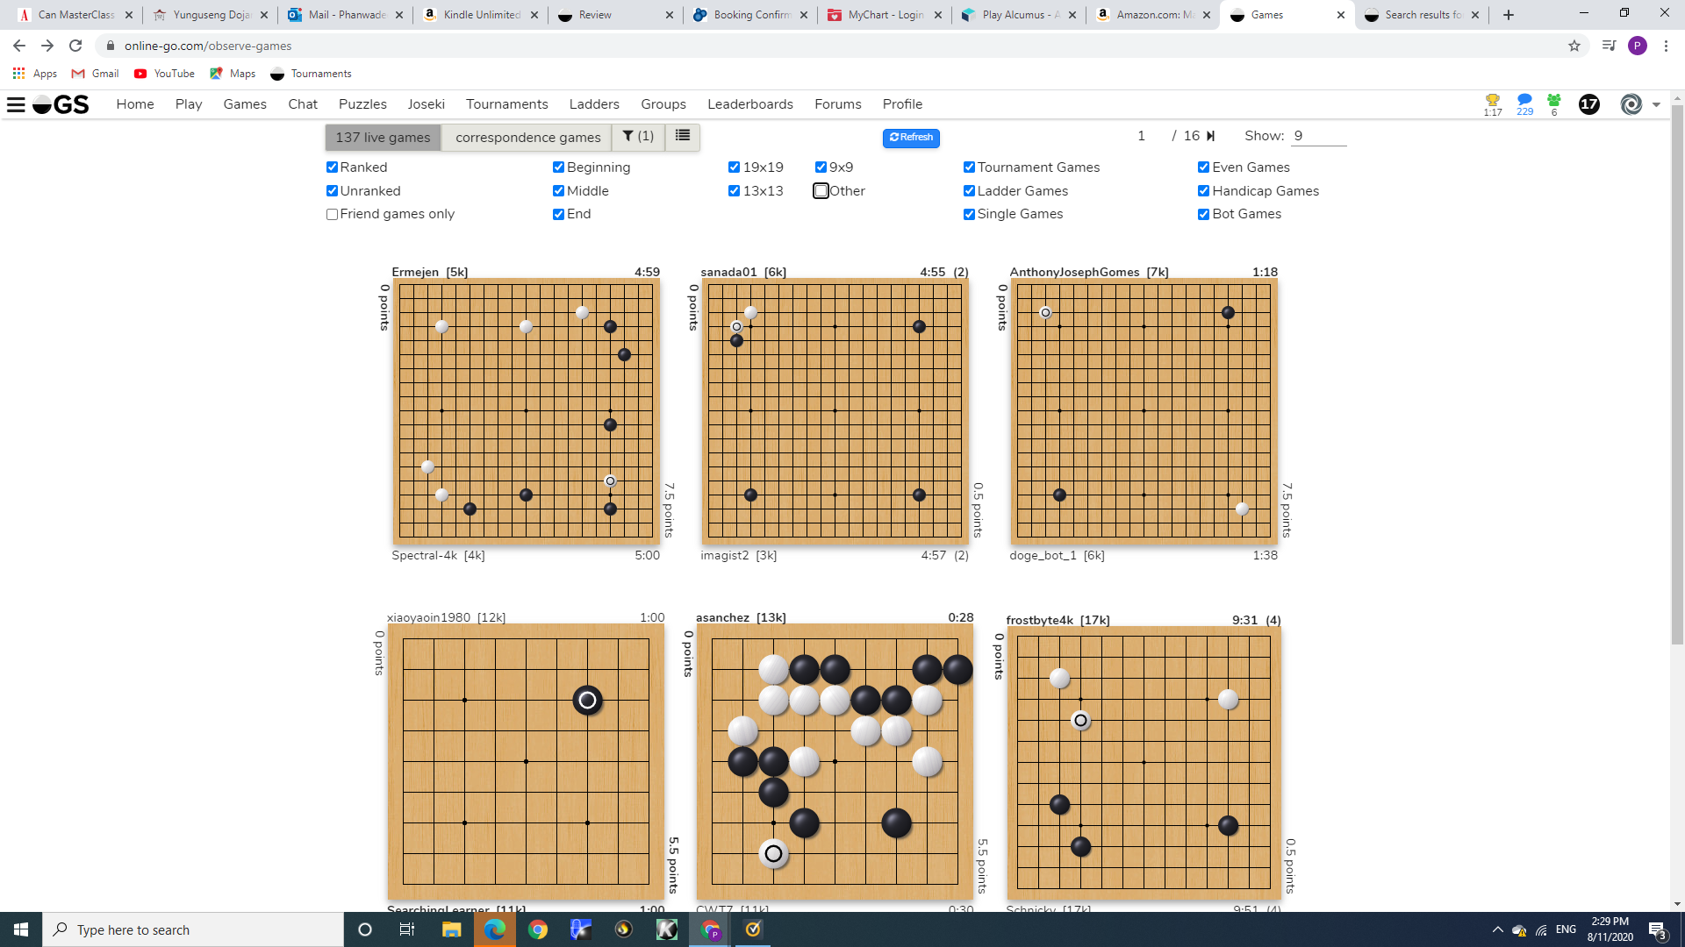Click the green friends list icon
This screenshot has height=947, width=1685.
click(x=1554, y=101)
